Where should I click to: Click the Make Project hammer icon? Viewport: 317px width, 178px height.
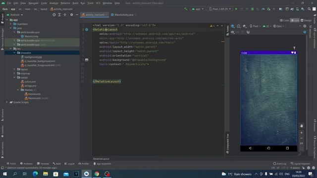[186, 9]
